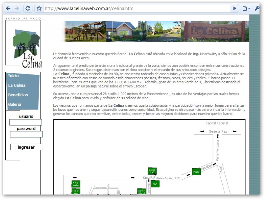
Task: Click the usuario input field
Action: click(26, 122)
